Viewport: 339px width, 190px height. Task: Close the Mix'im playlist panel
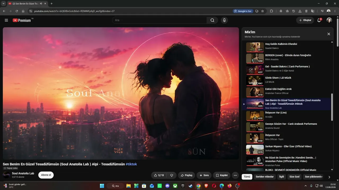329,34
